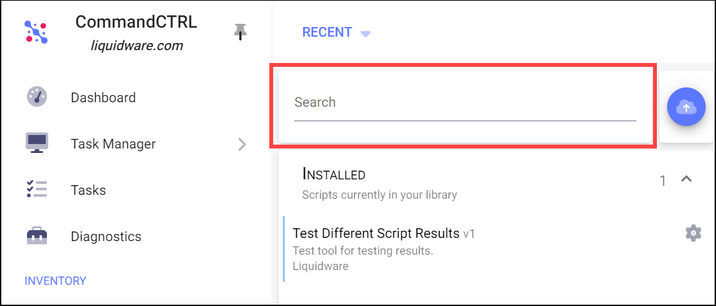Select the Task Manager menu label

click(113, 144)
